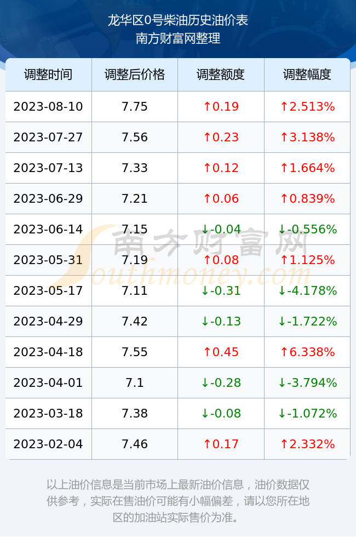The width and height of the screenshot is (356, 537).
Task: Click the 调整额度 column header
Action: point(221,75)
